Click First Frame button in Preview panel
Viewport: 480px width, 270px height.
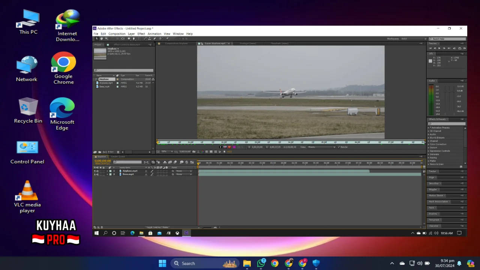(x=430, y=48)
